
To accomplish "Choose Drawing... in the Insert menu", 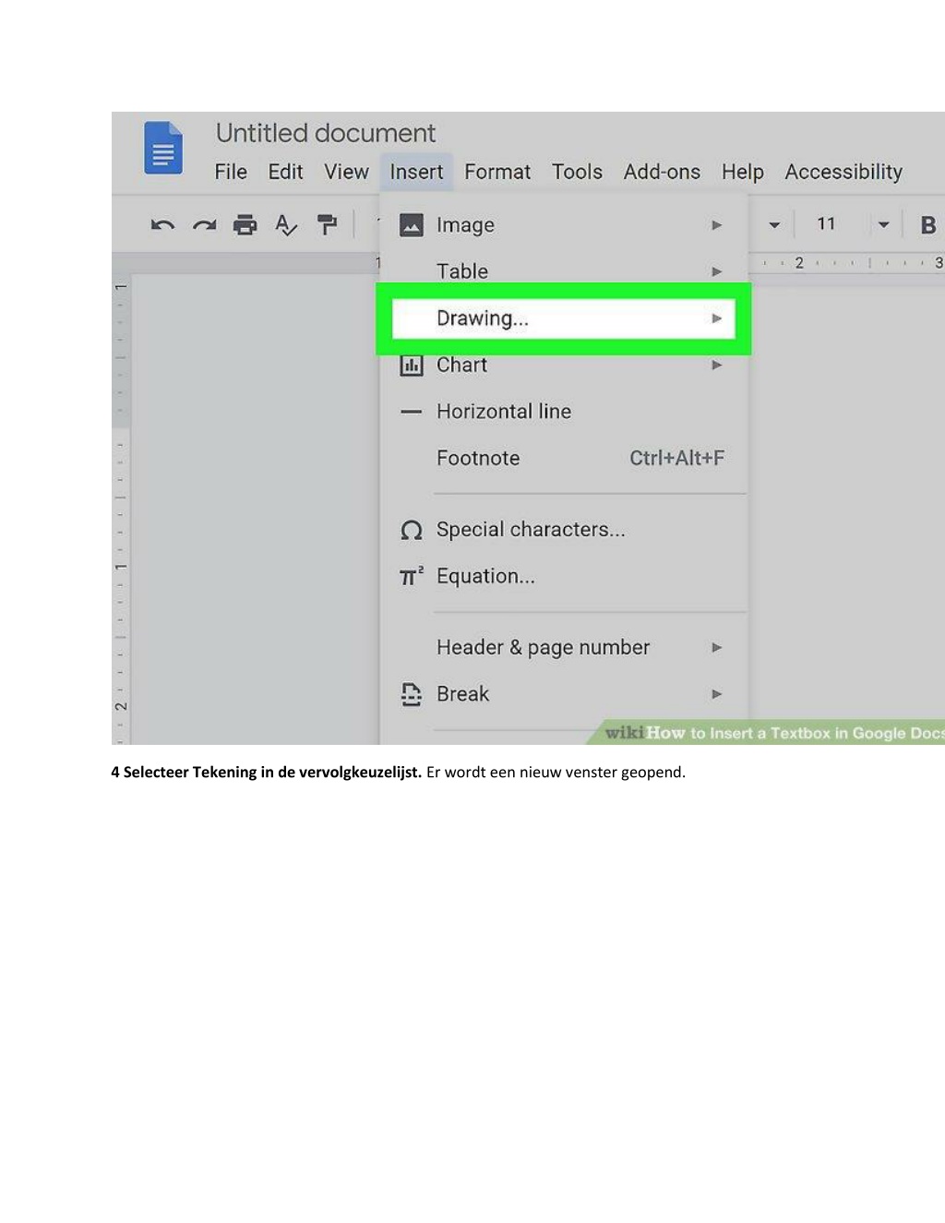I will pyautogui.click(x=563, y=318).
